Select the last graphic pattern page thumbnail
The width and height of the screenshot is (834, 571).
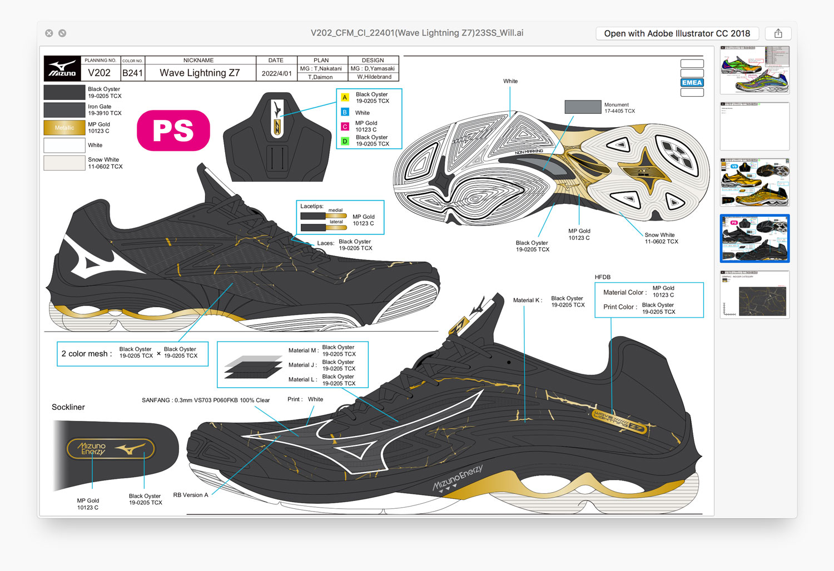click(754, 294)
